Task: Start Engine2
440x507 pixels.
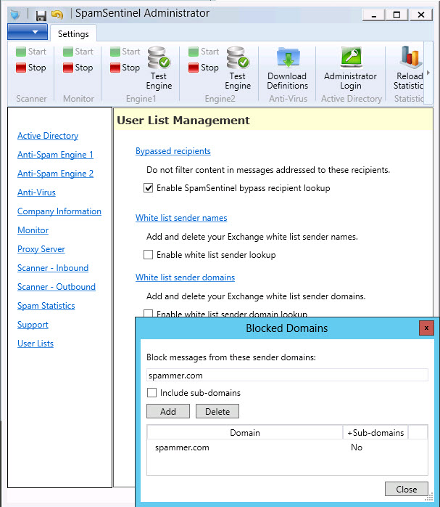Action: point(204,52)
